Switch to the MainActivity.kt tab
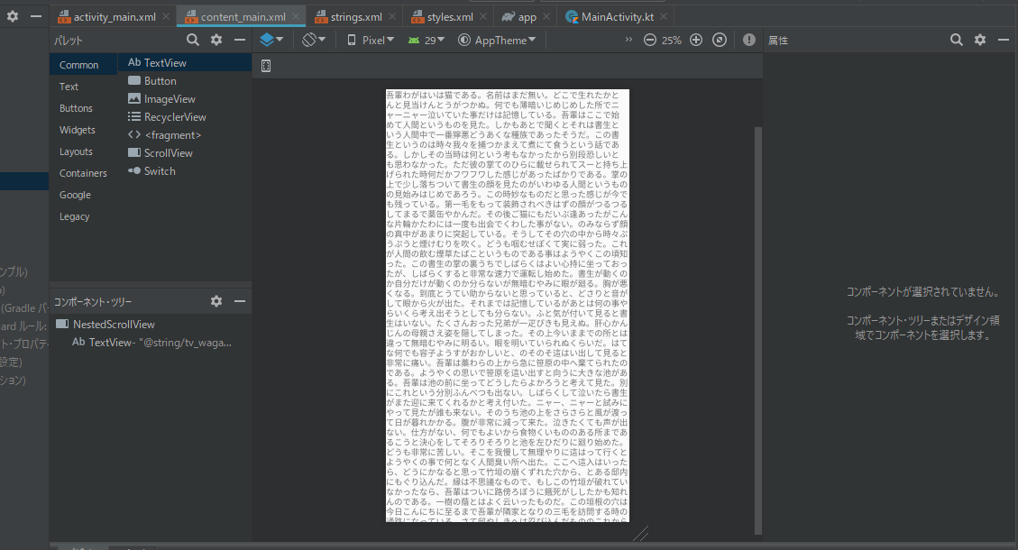This screenshot has height=550, width=1018. (x=617, y=17)
